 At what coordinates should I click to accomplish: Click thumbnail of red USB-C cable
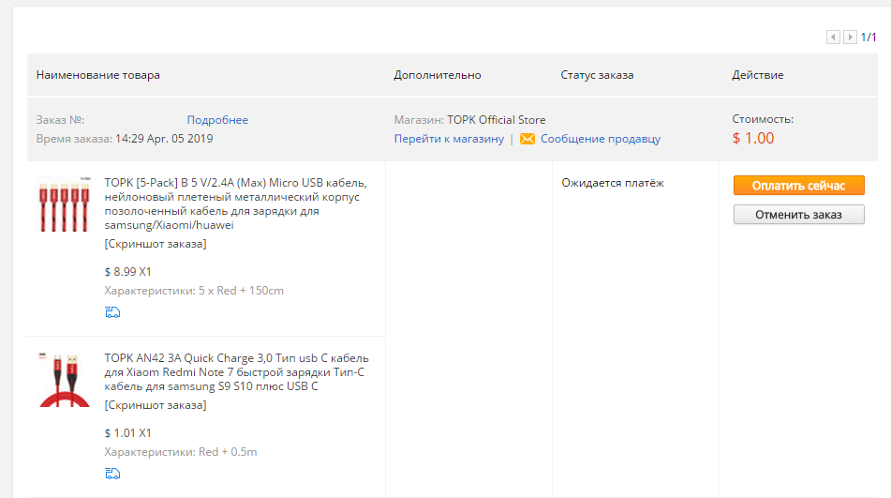coord(65,380)
